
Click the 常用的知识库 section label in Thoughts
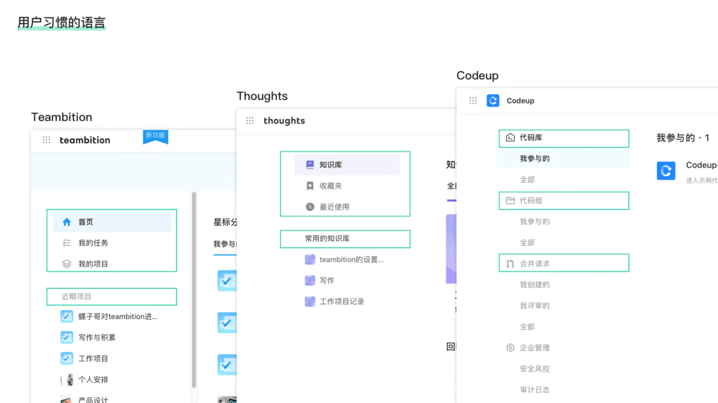point(327,239)
